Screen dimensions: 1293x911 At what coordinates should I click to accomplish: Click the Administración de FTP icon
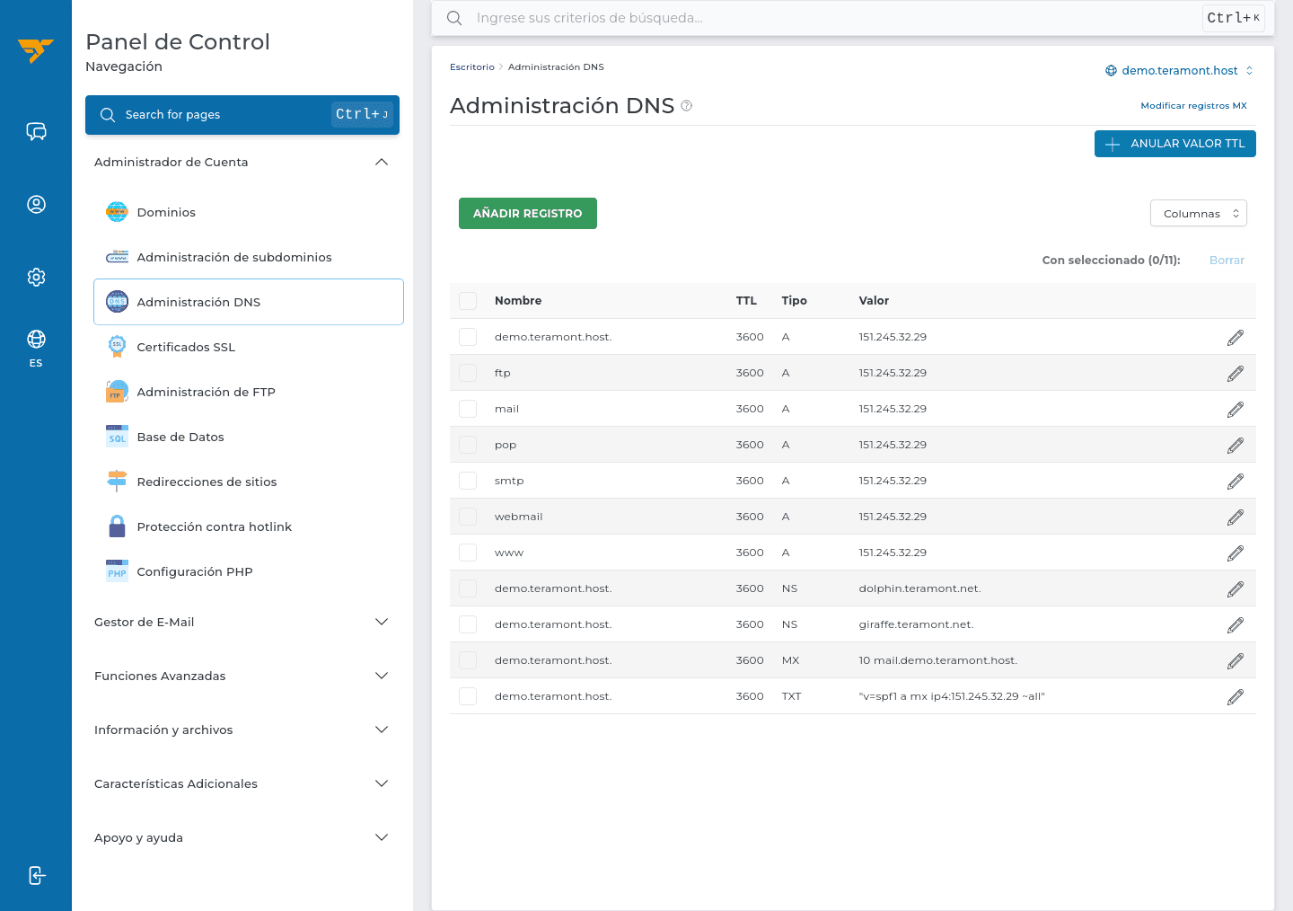pyautogui.click(x=117, y=392)
